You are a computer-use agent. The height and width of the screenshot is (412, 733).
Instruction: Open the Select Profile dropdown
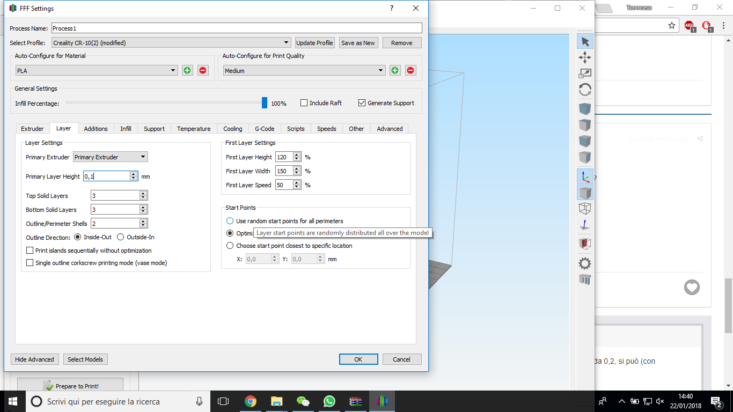171,42
